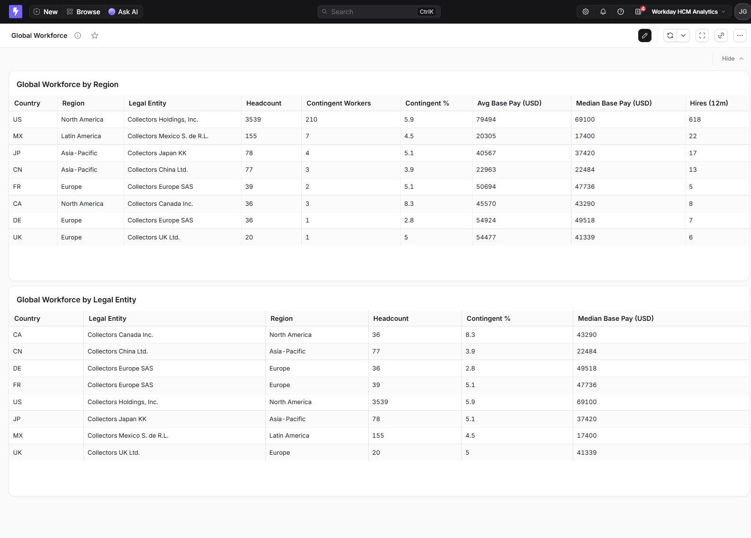Click "Global Workforce by Legal Entity" title
The width and height of the screenshot is (751, 538).
[76, 300]
